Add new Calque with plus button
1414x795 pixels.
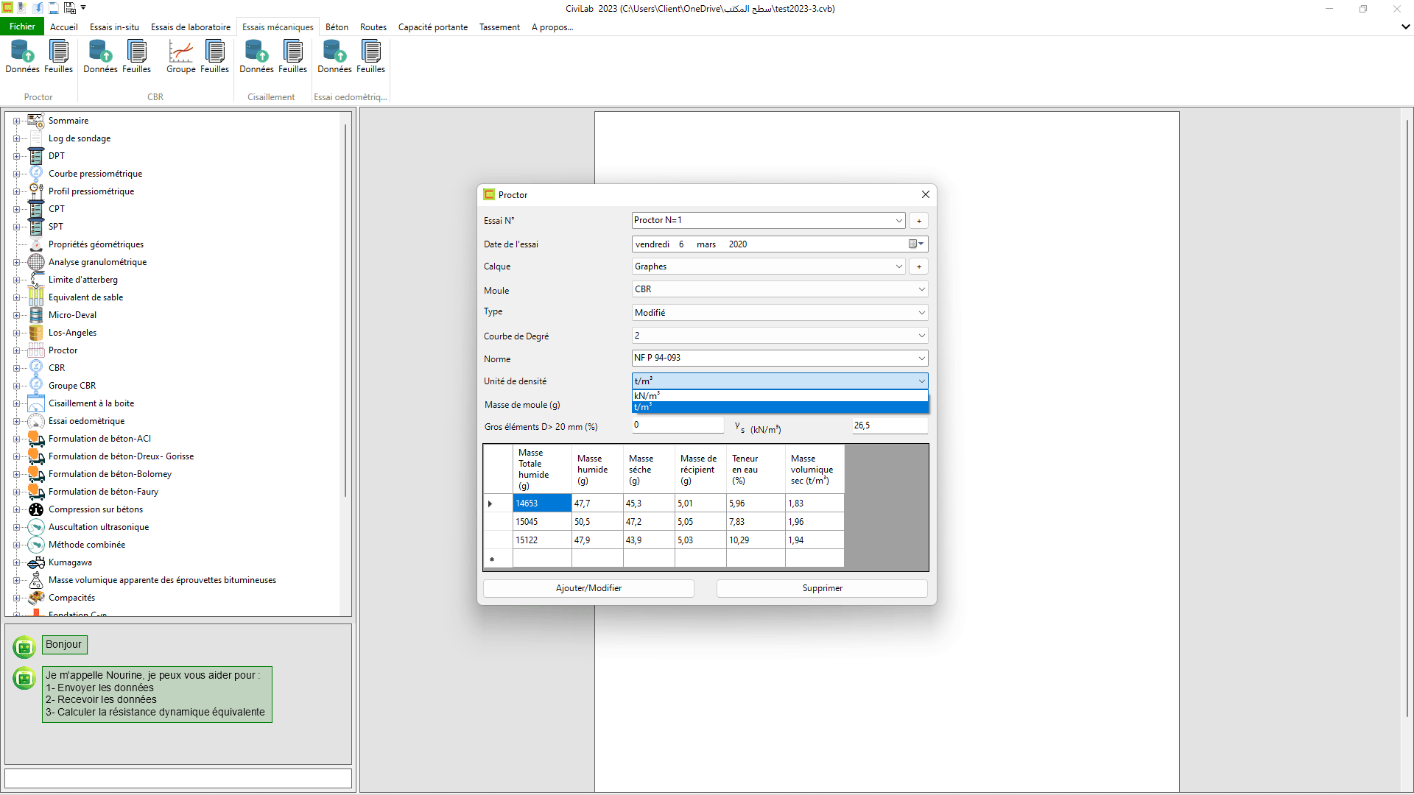point(918,266)
